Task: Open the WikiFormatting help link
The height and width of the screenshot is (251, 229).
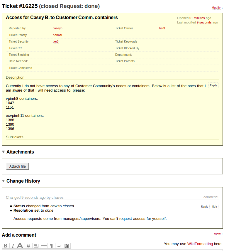Action: [200, 244]
